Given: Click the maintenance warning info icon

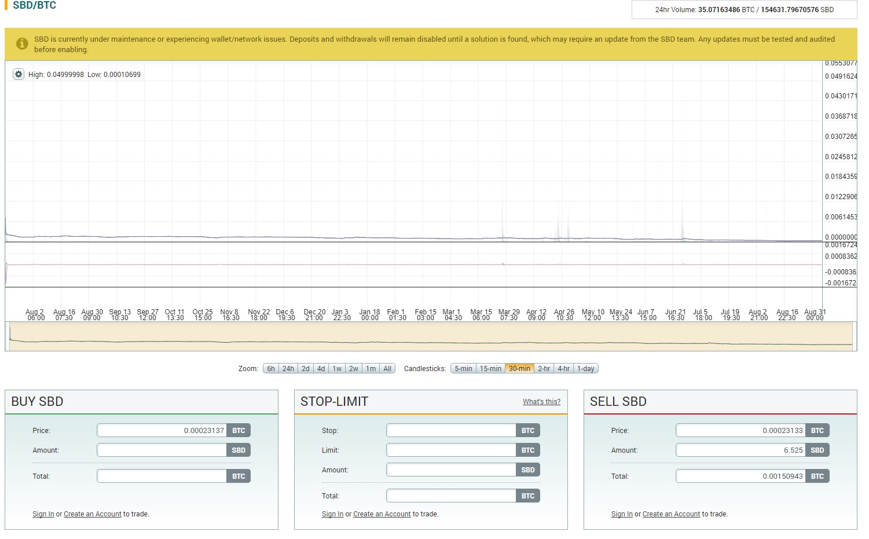Looking at the screenshot, I should [x=22, y=43].
